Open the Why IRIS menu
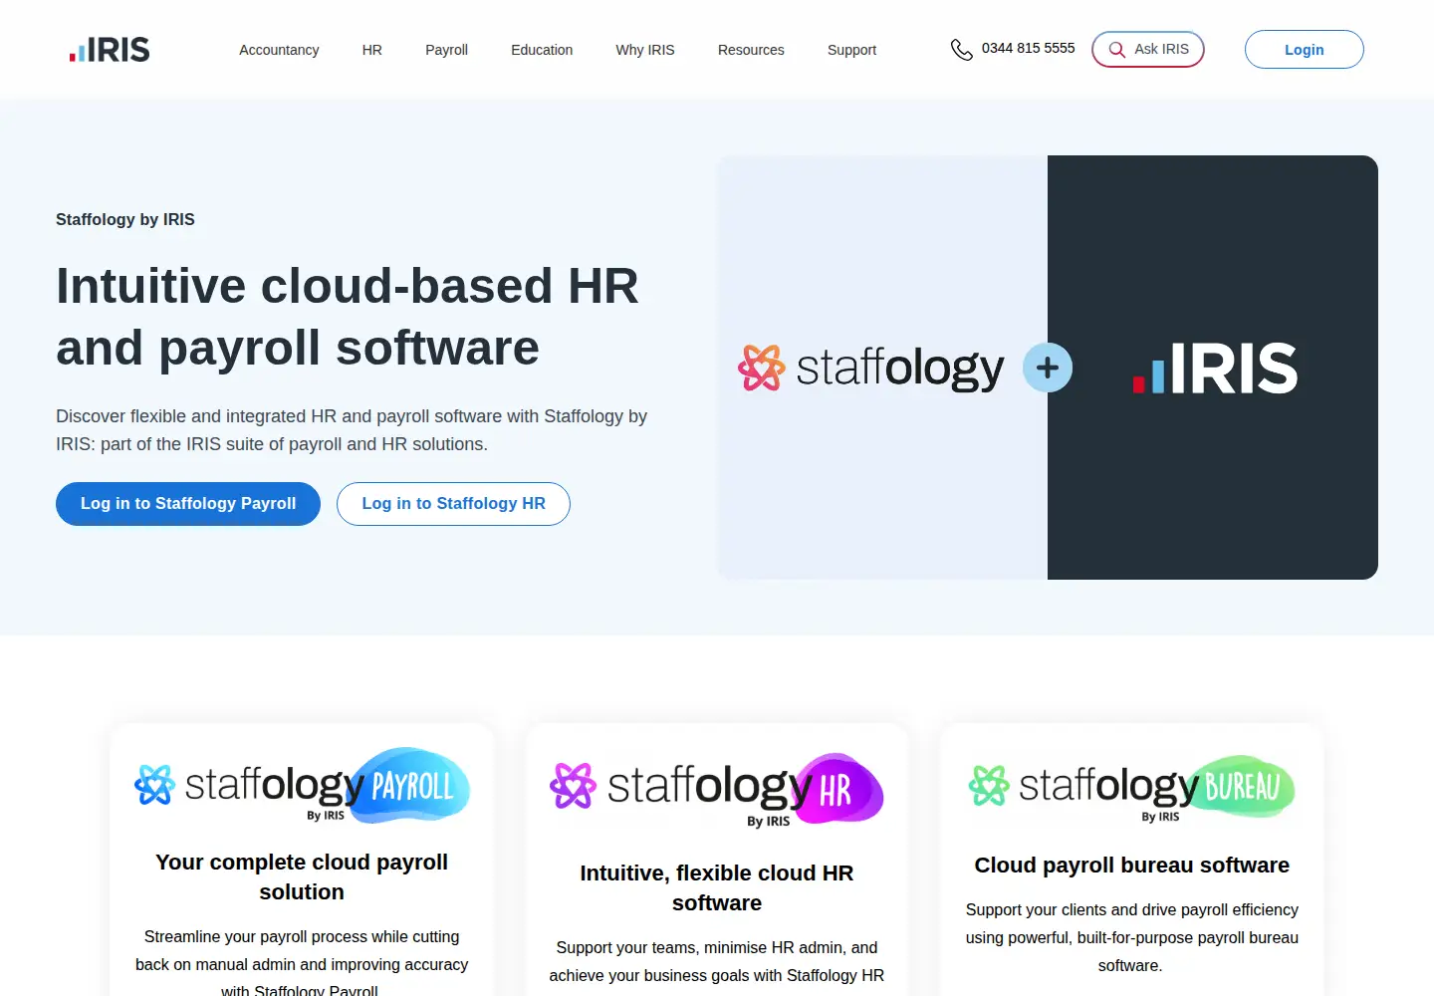Image resolution: width=1434 pixels, height=996 pixels. [x=645, y=50]
